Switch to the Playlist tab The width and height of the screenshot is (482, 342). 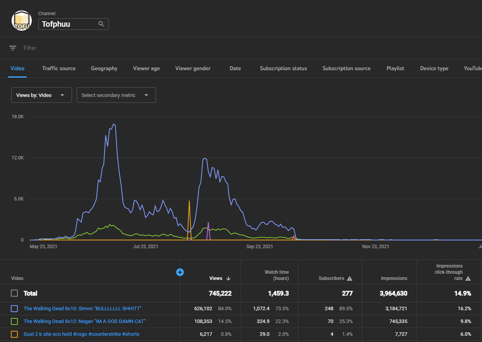[395, 68]
